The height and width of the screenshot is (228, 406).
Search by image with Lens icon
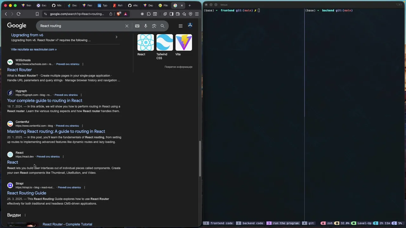tap(154, 26)
